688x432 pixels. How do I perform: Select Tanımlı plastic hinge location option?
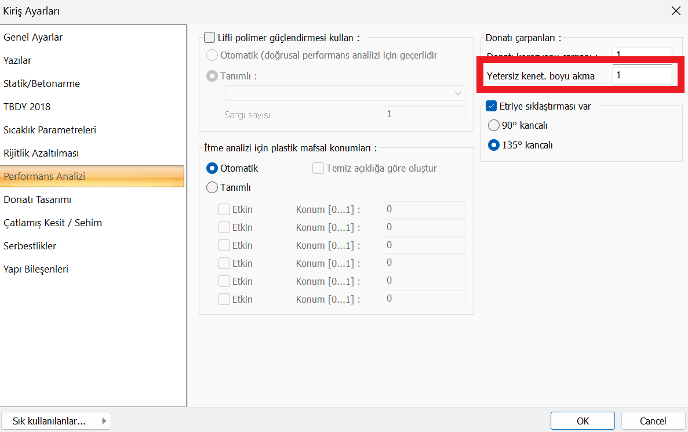point(212,187)
